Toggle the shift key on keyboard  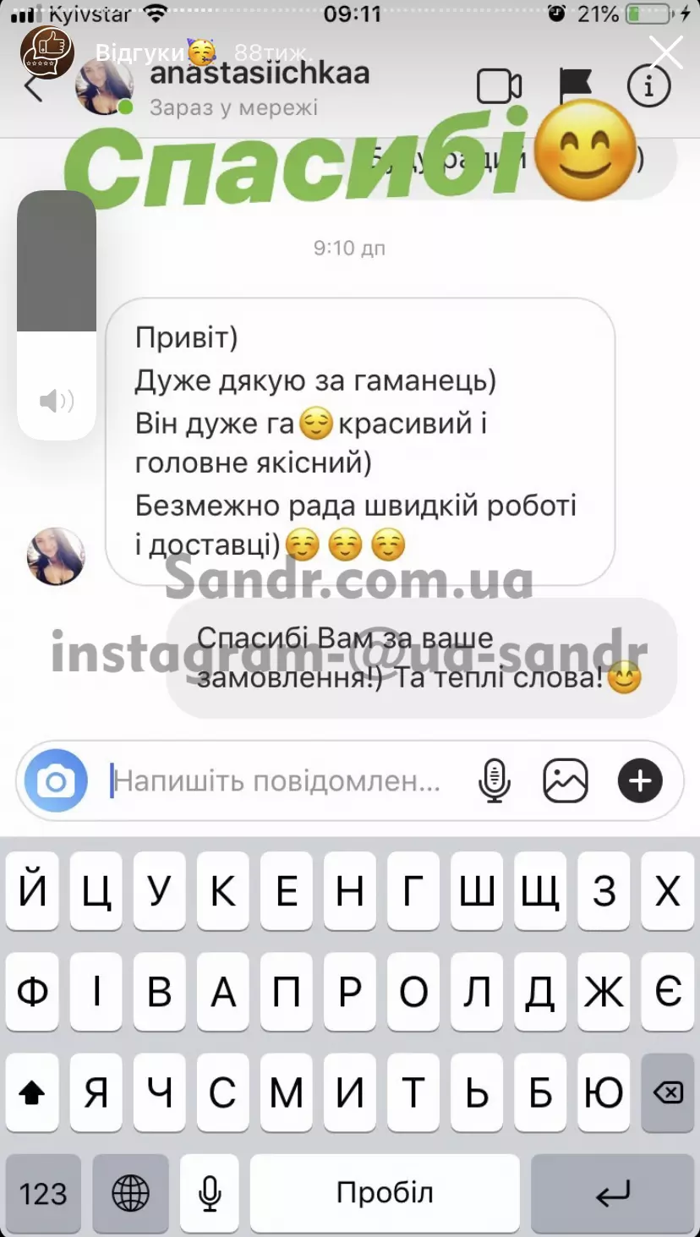coord(32,1093)
